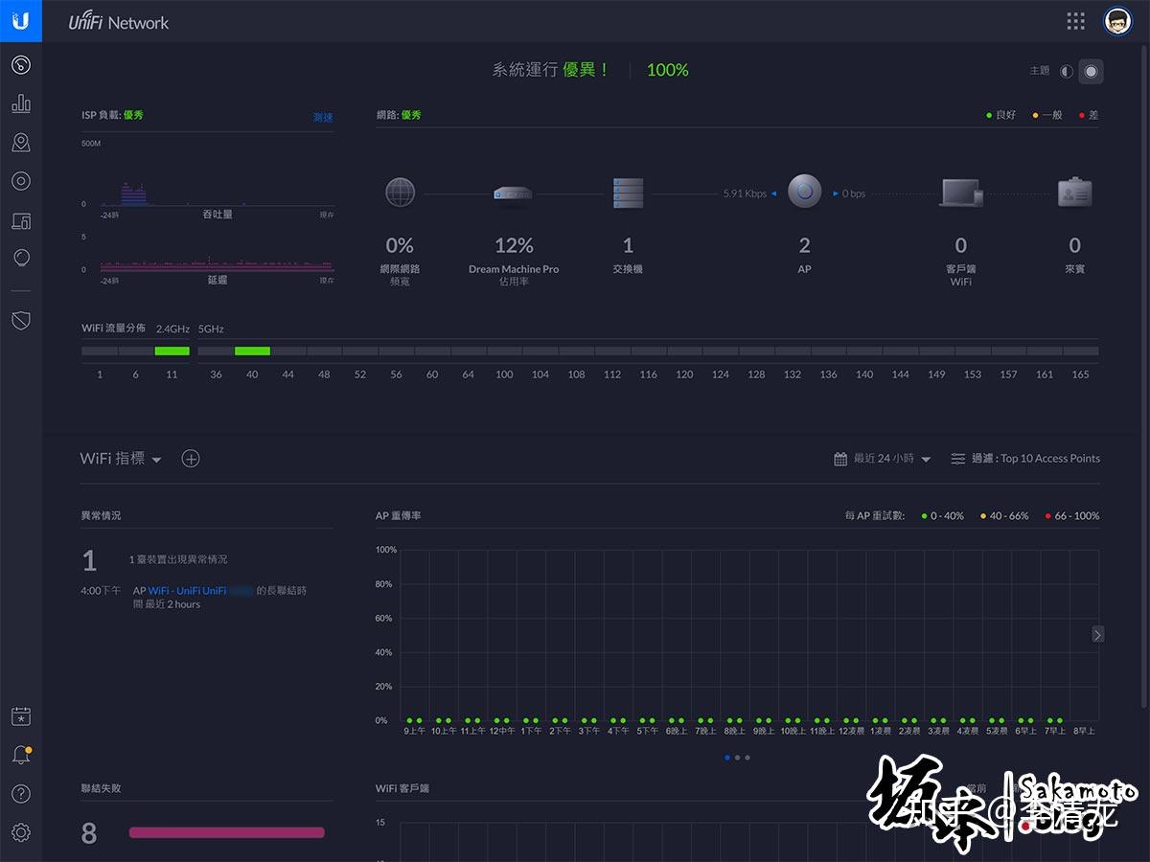The width and height of the screenshot is (1150, 862).
Task: Select the light/auto theme half-circle toggle
Action: [1067, 71]
